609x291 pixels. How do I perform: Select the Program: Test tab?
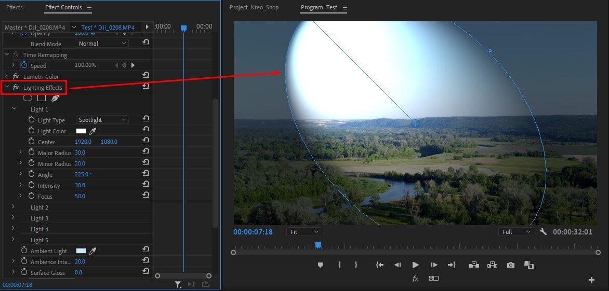click(319, 7)
